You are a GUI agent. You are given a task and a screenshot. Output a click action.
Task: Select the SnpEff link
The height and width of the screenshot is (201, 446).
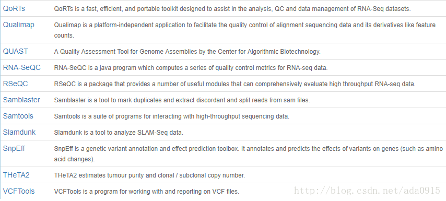pos(14,148)
